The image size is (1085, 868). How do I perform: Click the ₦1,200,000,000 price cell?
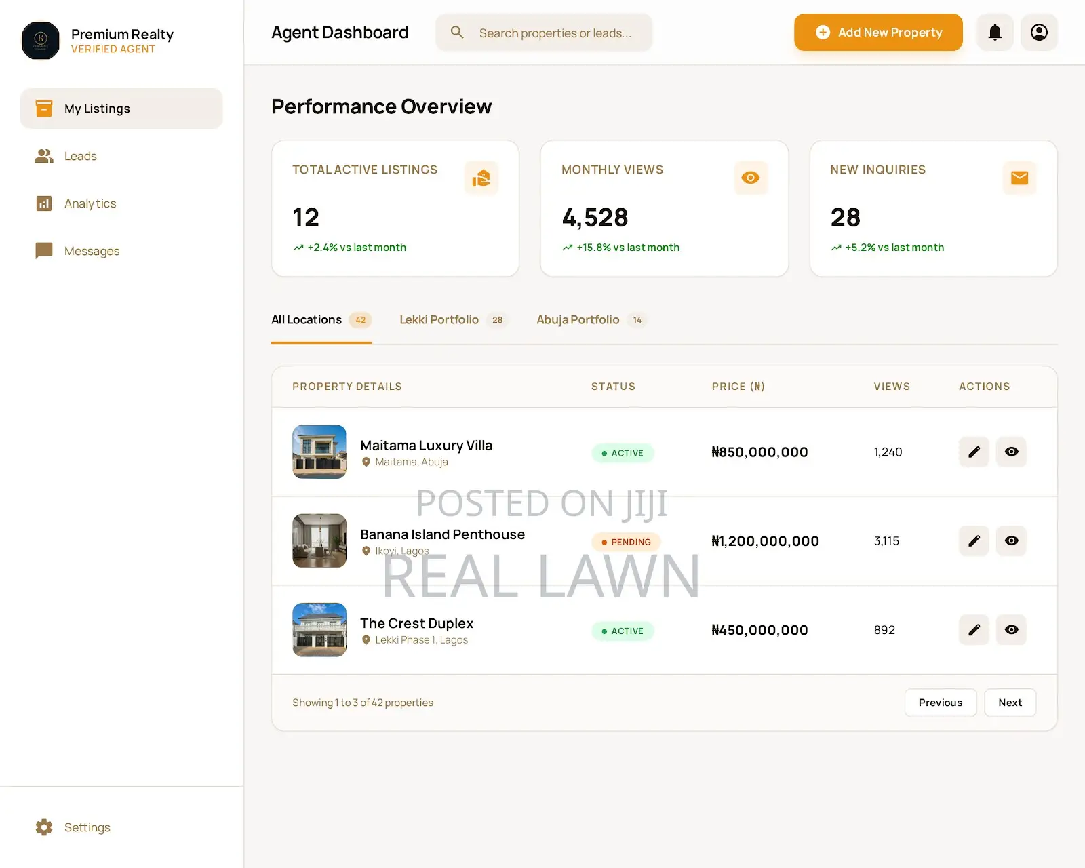pyautogui.click(x=765, y=541)
